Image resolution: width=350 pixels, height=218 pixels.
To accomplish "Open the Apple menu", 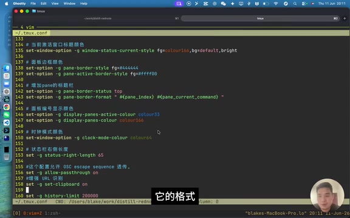I will point(7,4).
